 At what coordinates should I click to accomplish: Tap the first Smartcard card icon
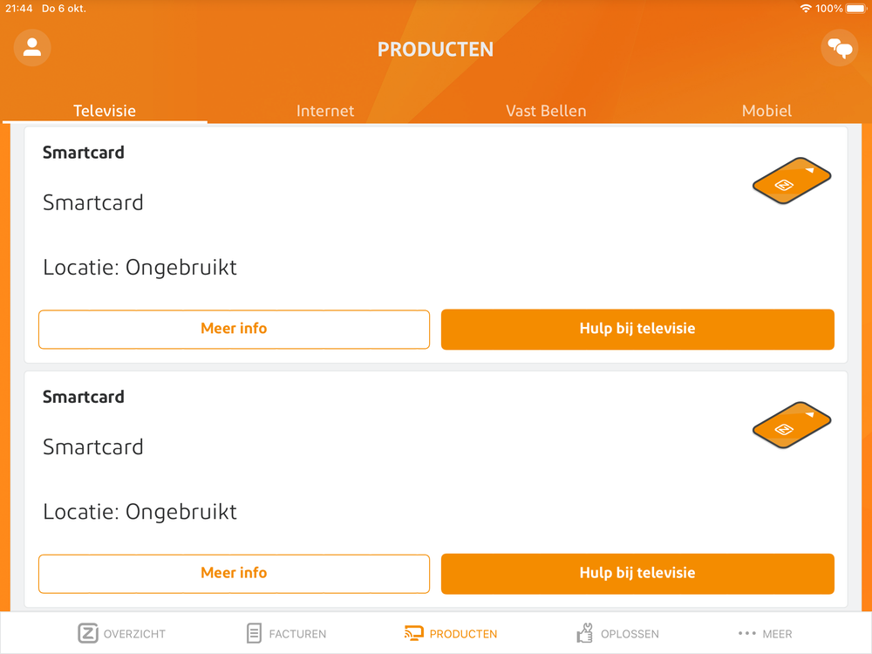pyautogui.click(x=791, y=181)
